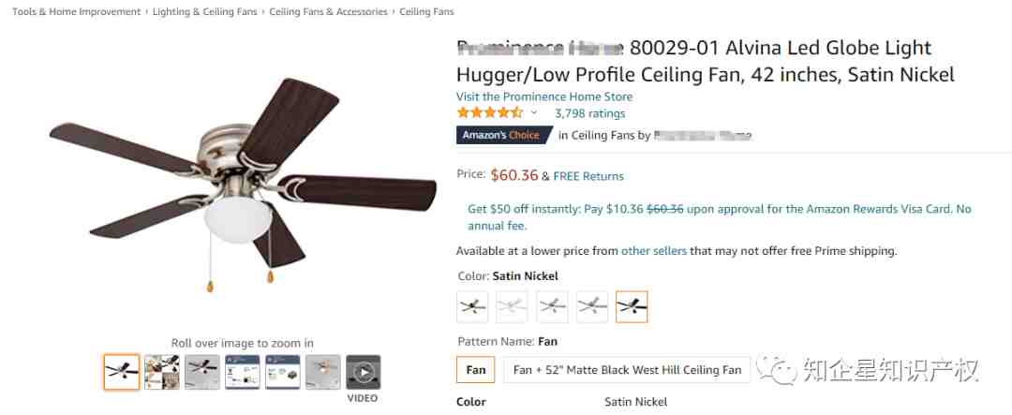This screenshot has width=1012, height=415.
Task: Open the fifth gallery thumbnail
Action: [x=283, y=372]
